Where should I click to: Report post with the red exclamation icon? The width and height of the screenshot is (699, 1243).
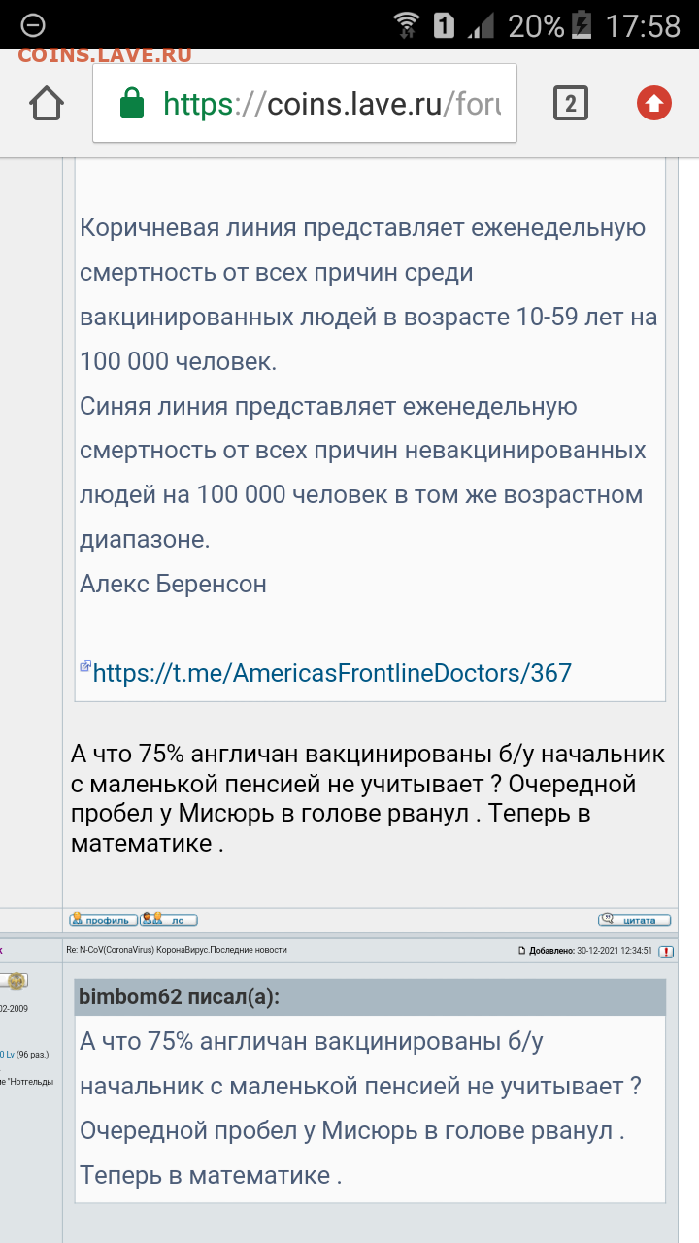[666, 951]
